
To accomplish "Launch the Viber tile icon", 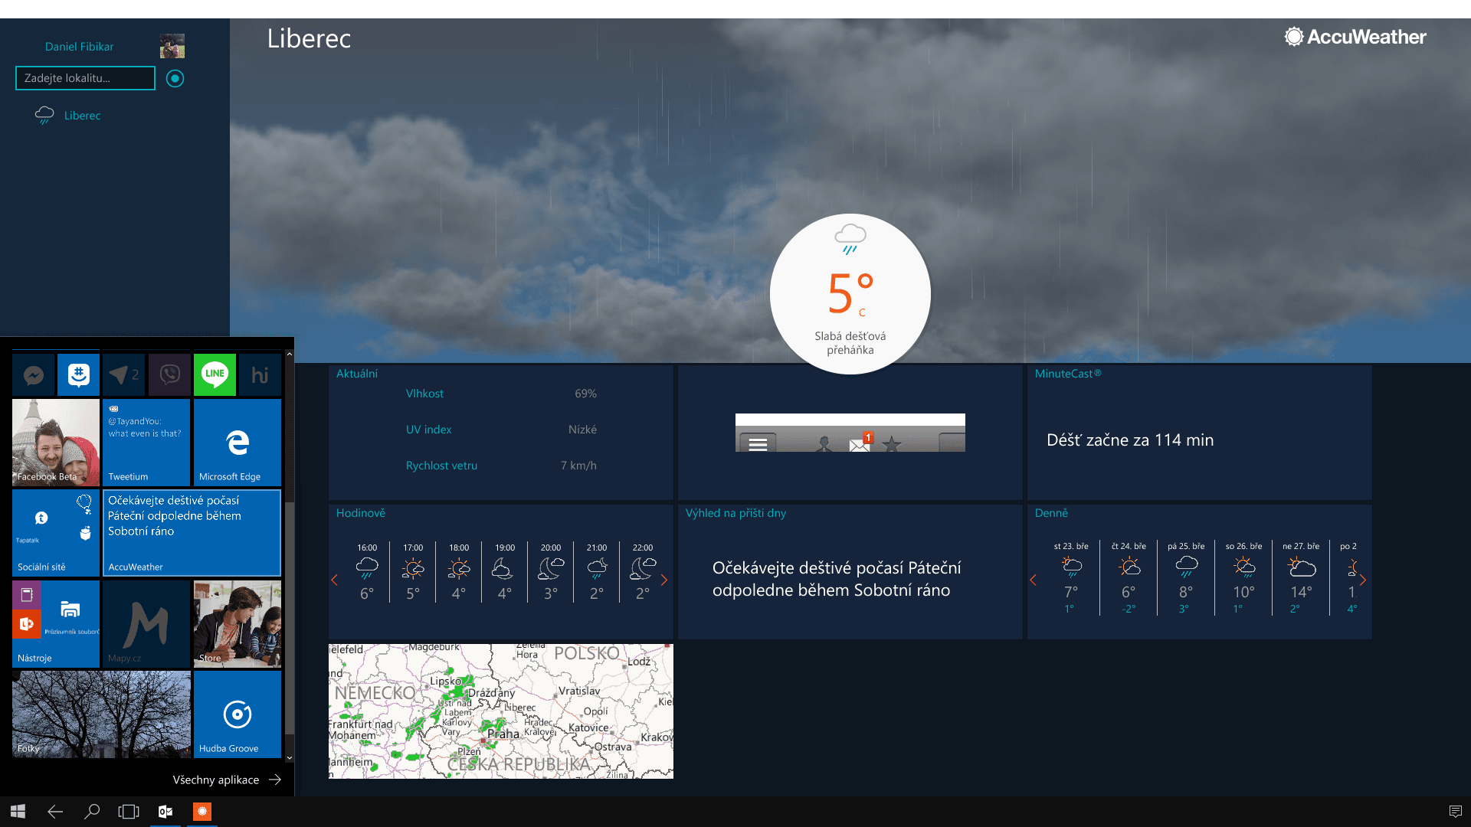I will pyautogui.click(x=169, y=374).
